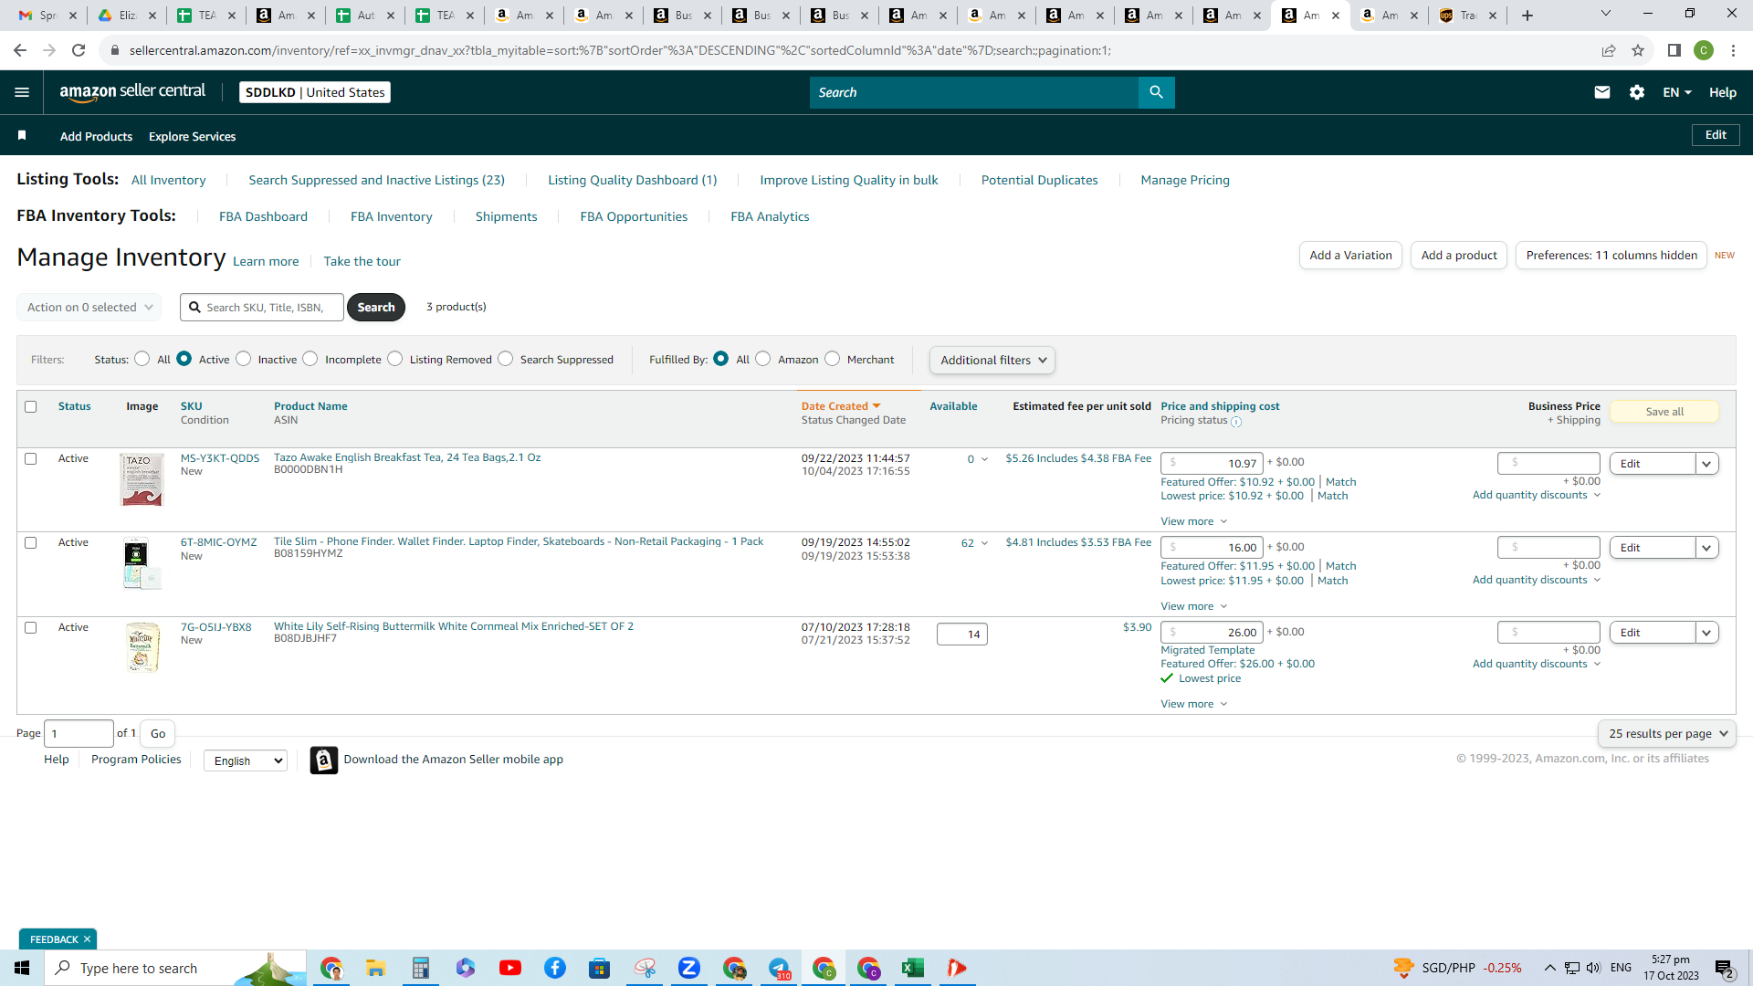Filter Fulfilled By to Merchant
This screenshot has height=986, width=1753.
(833, 359)
